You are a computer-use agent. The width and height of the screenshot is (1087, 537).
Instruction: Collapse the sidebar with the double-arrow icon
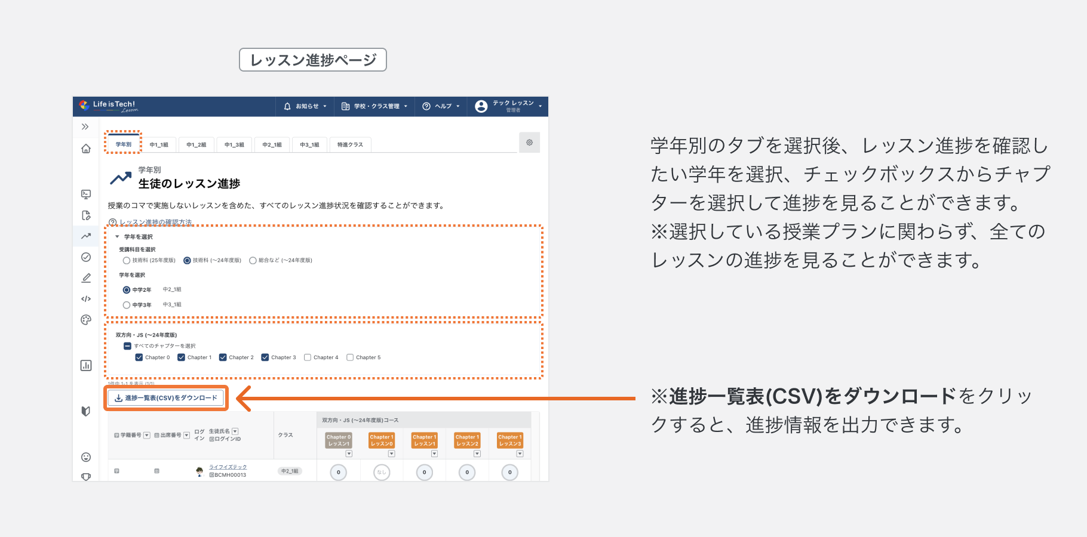[x=86, y=126]
